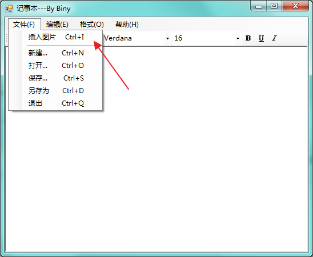
Task: Expand the Verdana font dropdown arrow
Action: pyautogui.click(x=168, y=38)
